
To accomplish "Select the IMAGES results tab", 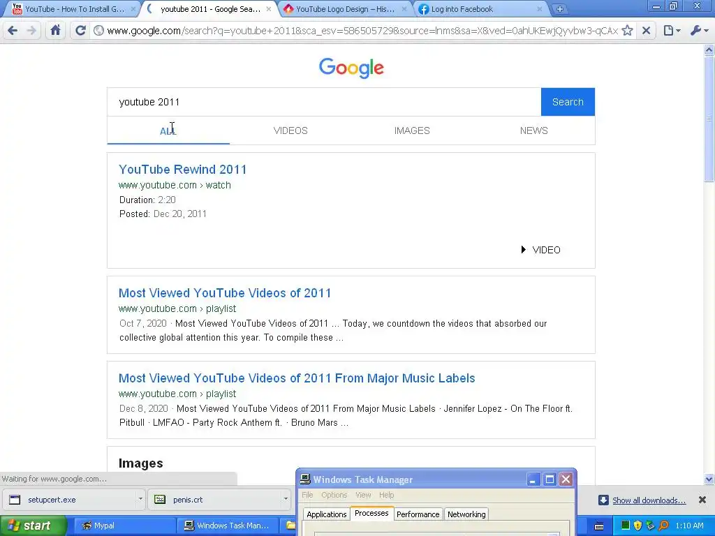I will tap(412, 131).
